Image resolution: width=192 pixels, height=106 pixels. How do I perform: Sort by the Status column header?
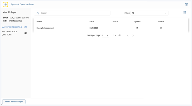point(115,21)
